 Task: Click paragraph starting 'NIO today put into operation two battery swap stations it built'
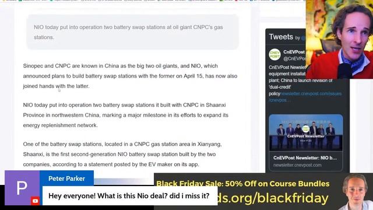(126, 115)
